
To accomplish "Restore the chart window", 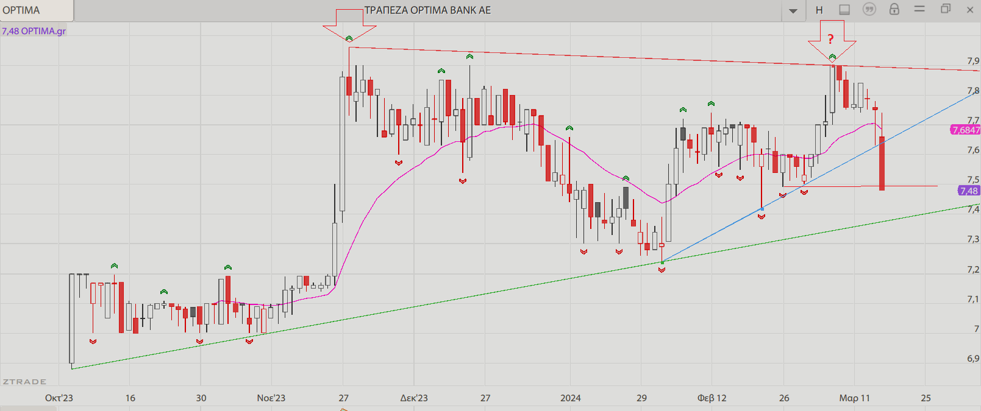I will [x=946, y=9].
